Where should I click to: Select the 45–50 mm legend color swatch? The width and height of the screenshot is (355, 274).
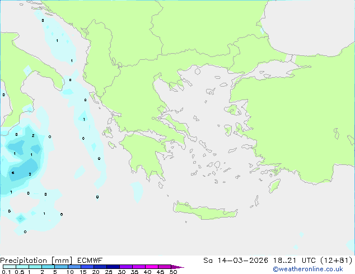[x=165, y=267]
